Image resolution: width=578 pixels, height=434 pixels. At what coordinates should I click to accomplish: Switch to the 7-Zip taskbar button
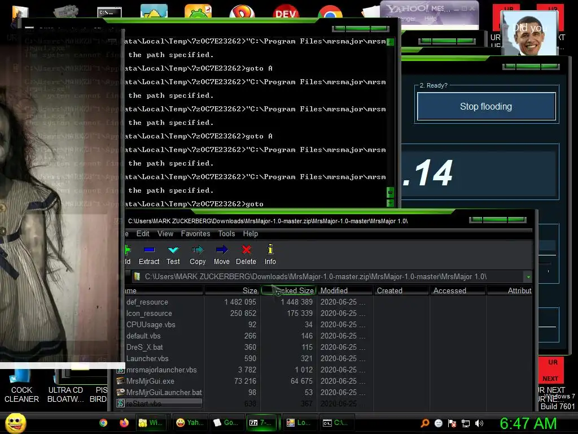click(x=261, y=423)
